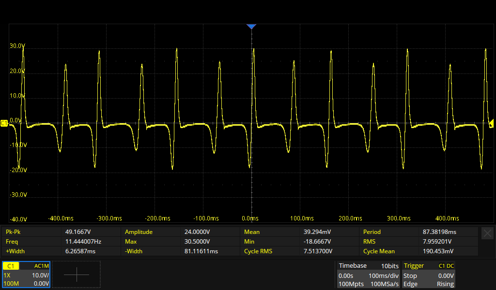496x290 pixels.
Task: Open the 10.0V/ vertical scale setting
Action: 40,275
